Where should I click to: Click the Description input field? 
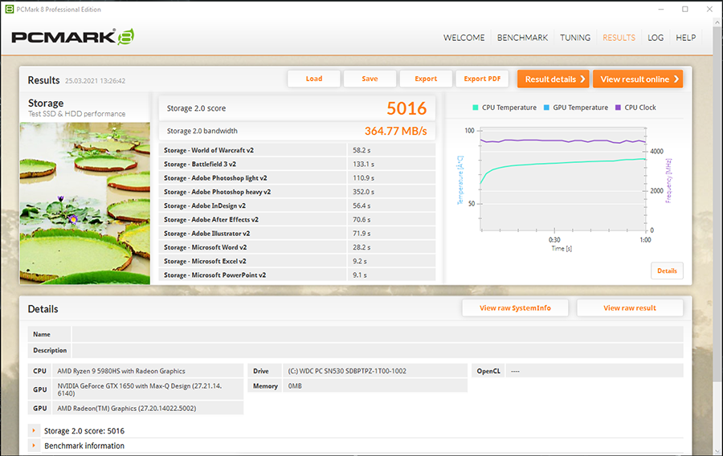tap(378, 350)
